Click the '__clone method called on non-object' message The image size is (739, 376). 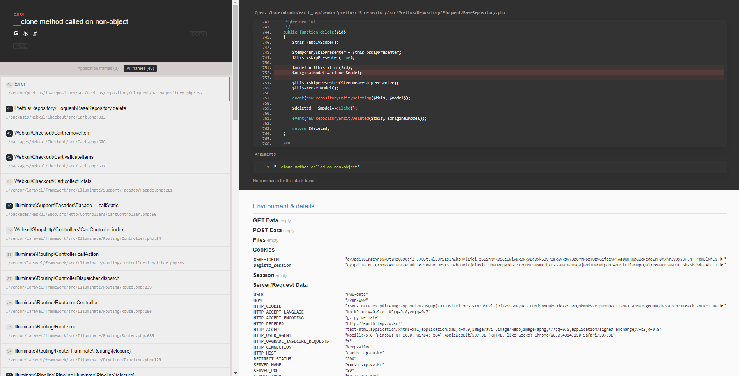tap(71, 22)
